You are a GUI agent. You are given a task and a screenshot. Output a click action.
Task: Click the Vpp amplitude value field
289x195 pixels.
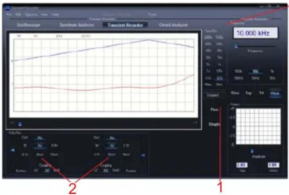[242, 165]
